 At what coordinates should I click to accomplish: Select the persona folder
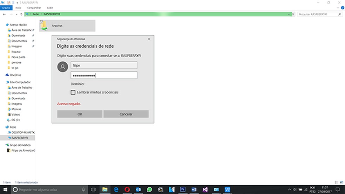[x=16, y=63]
